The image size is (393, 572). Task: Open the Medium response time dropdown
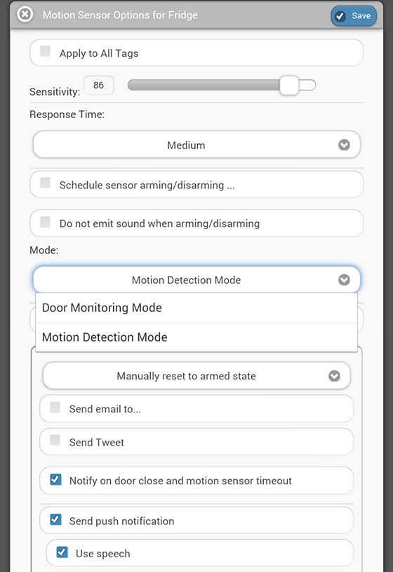pyautogui.click(x=196, y=145)
